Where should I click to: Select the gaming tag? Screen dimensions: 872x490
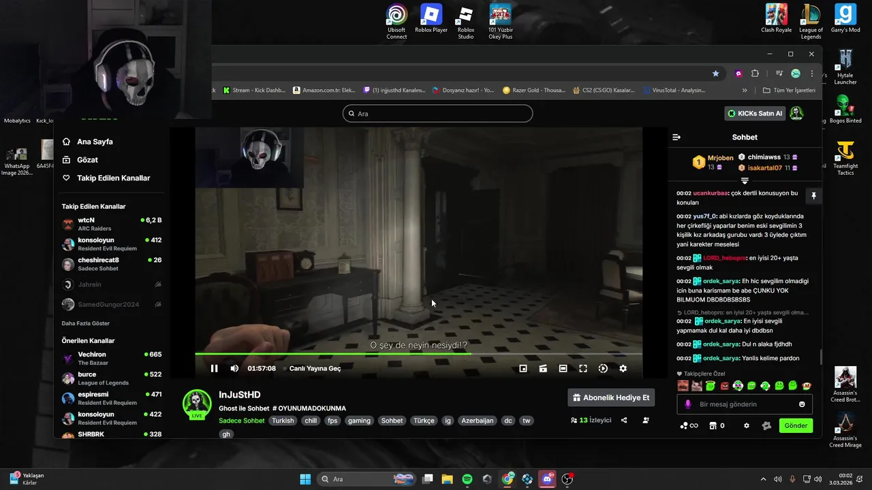[359, 421]
